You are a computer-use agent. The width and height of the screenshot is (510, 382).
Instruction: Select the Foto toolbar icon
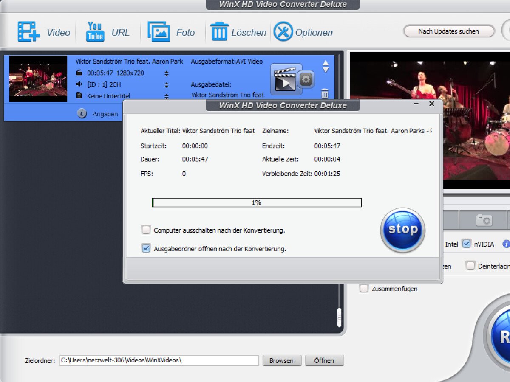click(x=158, y=31)
